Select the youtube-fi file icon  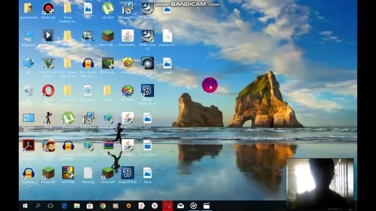tap(167, 36)
